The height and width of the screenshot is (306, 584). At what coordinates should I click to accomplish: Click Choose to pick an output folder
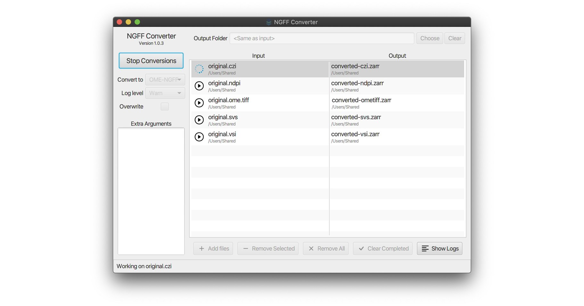click(x=430, y=38)
